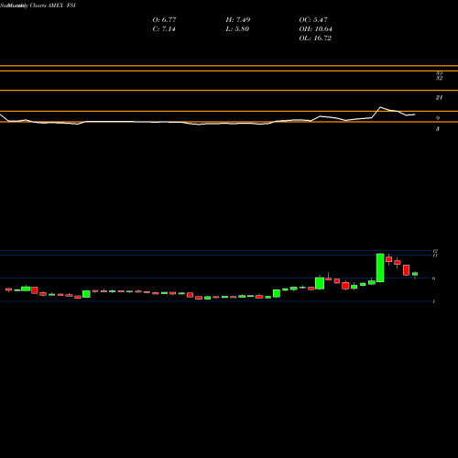Image resolution: width=458 pixels, height=458 pixels.
Task: Click the high value "H: 7.49"
Action: click(x=238, y=20)
